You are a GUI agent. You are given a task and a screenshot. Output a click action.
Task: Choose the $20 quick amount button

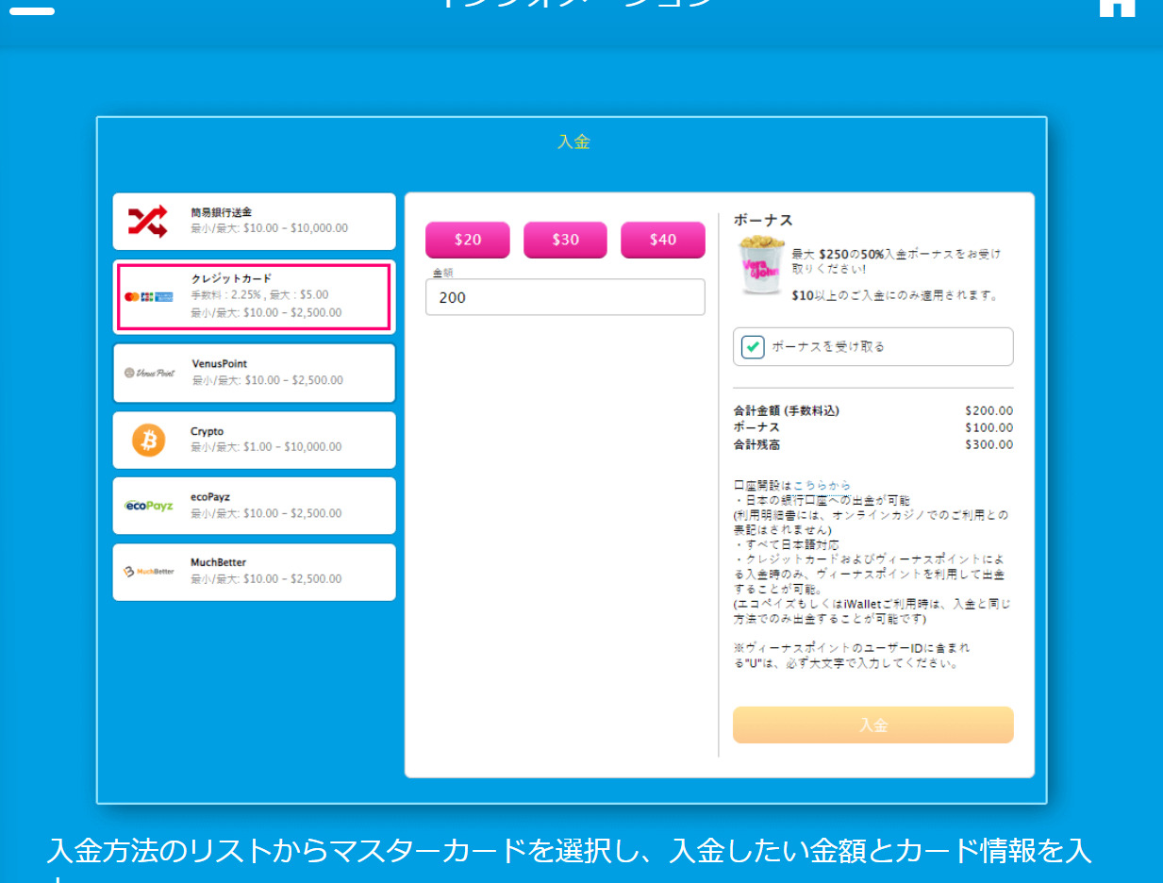pos(468,240)
